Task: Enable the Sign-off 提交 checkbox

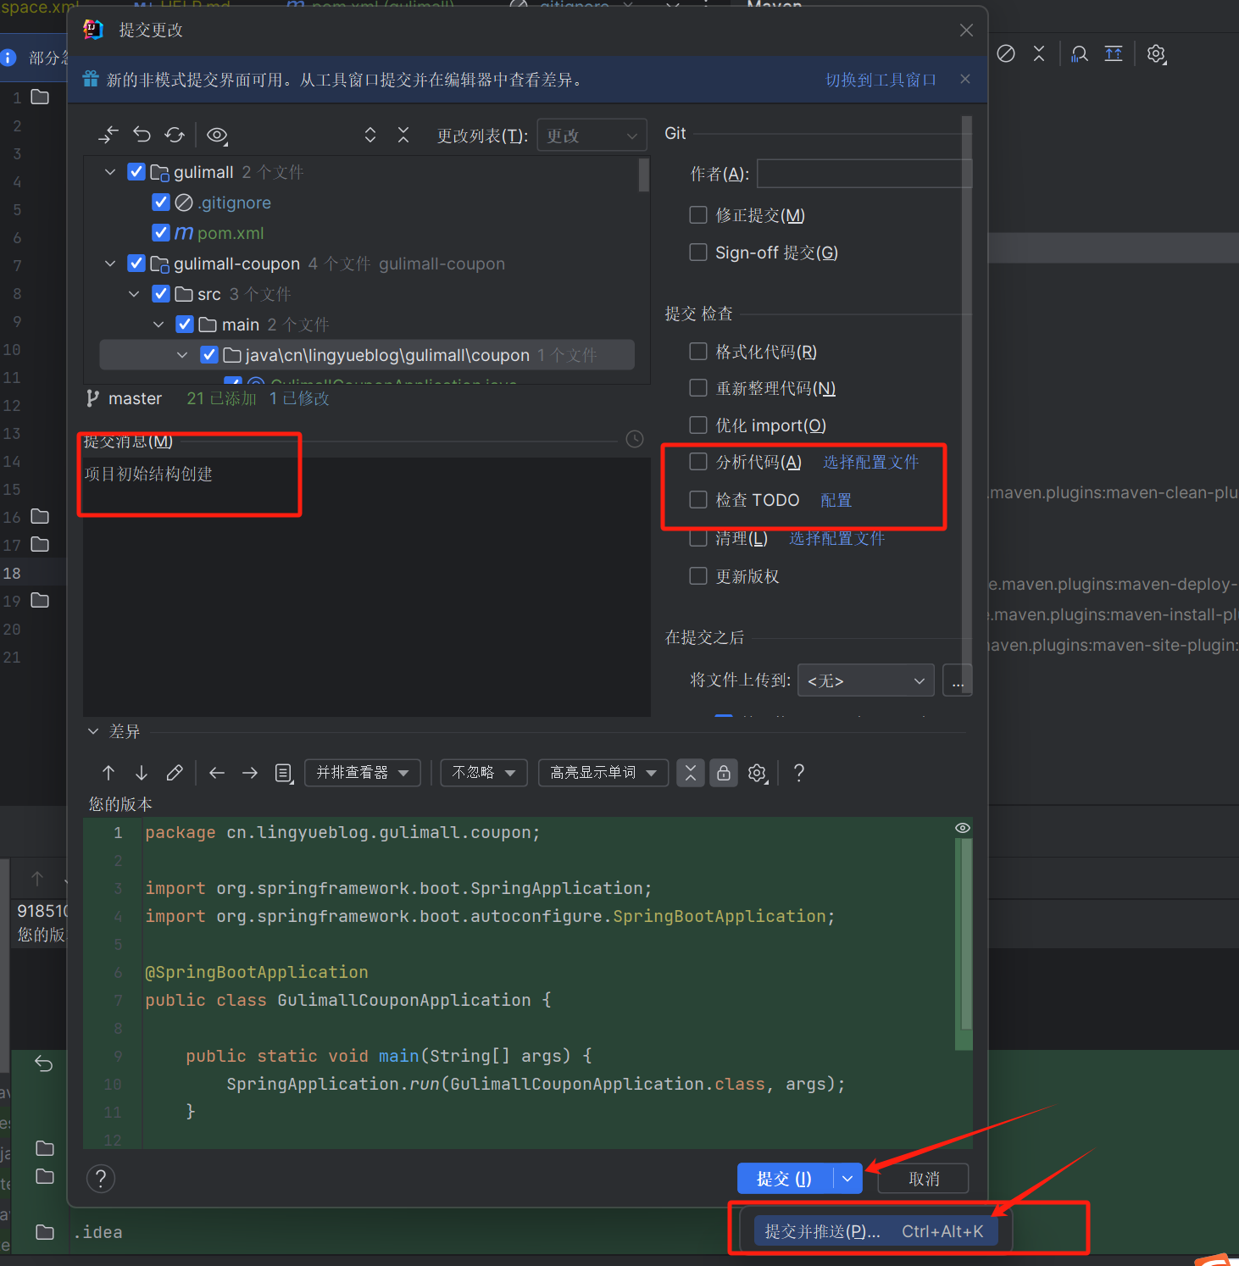Action: (x=698, y=253)
